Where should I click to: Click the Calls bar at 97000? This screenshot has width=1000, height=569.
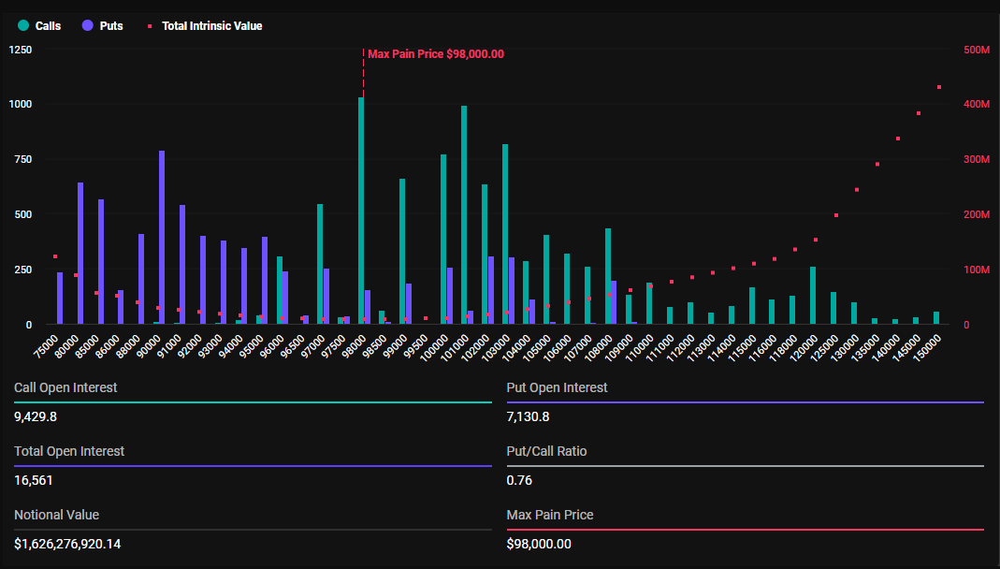click(x=320, y=265)
